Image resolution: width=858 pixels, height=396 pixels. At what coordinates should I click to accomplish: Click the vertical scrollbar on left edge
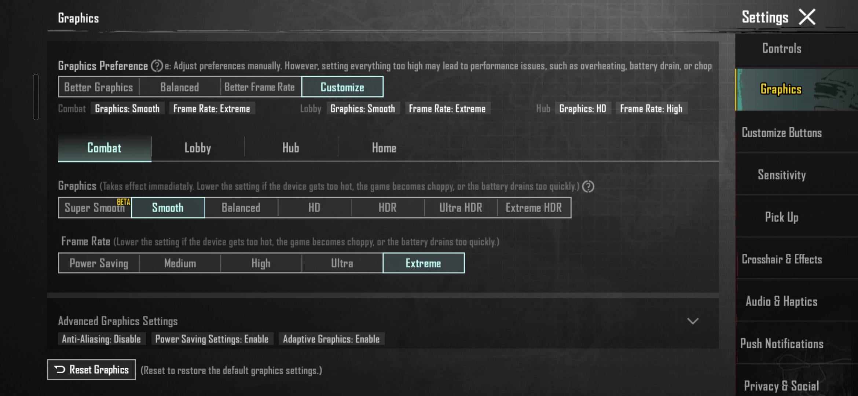pyautogui.click(x=36, y=97)
